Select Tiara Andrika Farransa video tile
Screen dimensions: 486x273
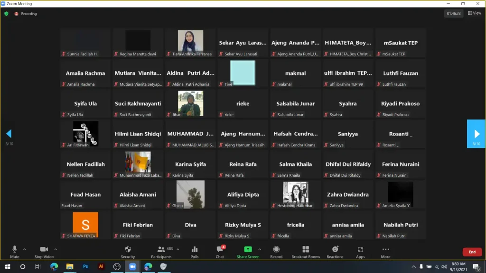[x=190, y=43]
